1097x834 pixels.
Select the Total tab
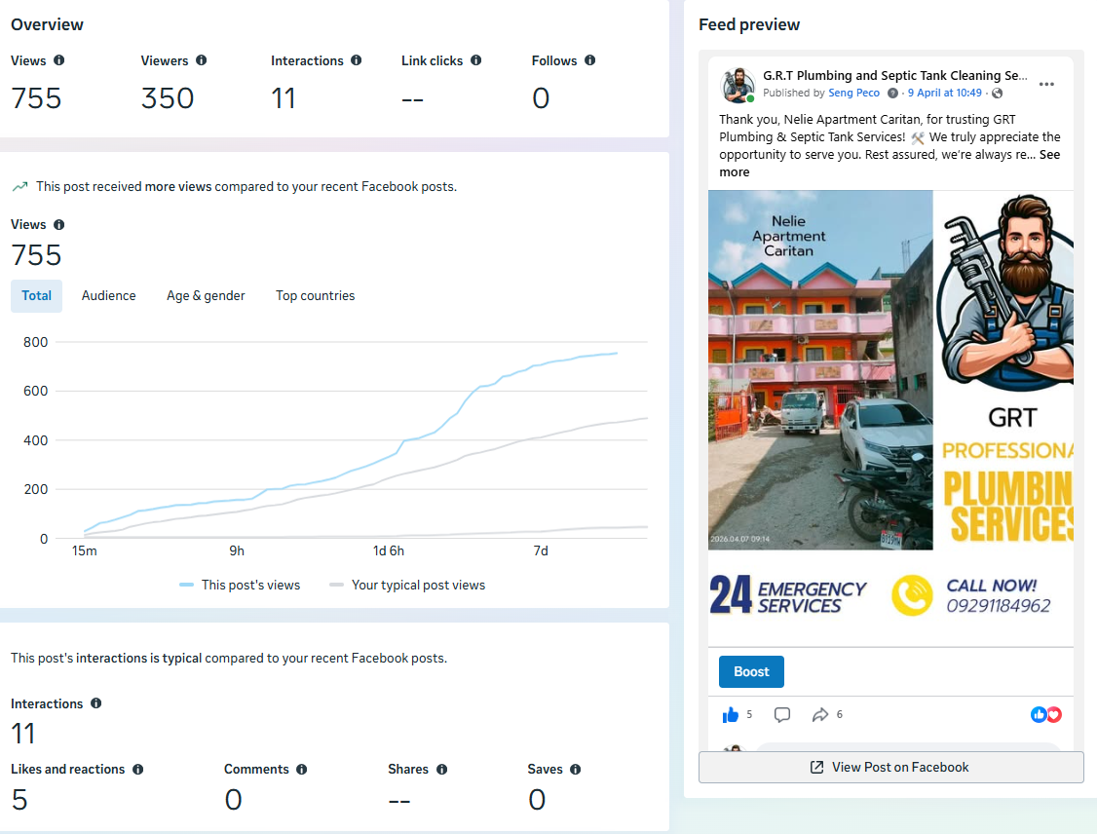(36, 296)
